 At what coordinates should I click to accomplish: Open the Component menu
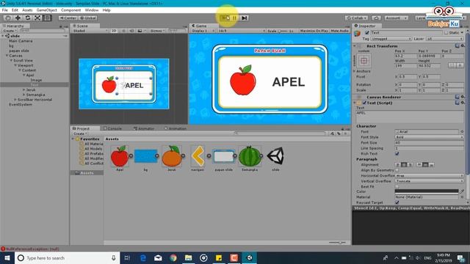tap(71, 10)
